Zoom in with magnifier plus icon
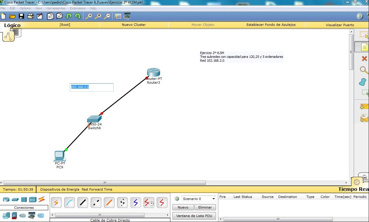This screenshot has height=222, width=369. [x=88, y=16]
